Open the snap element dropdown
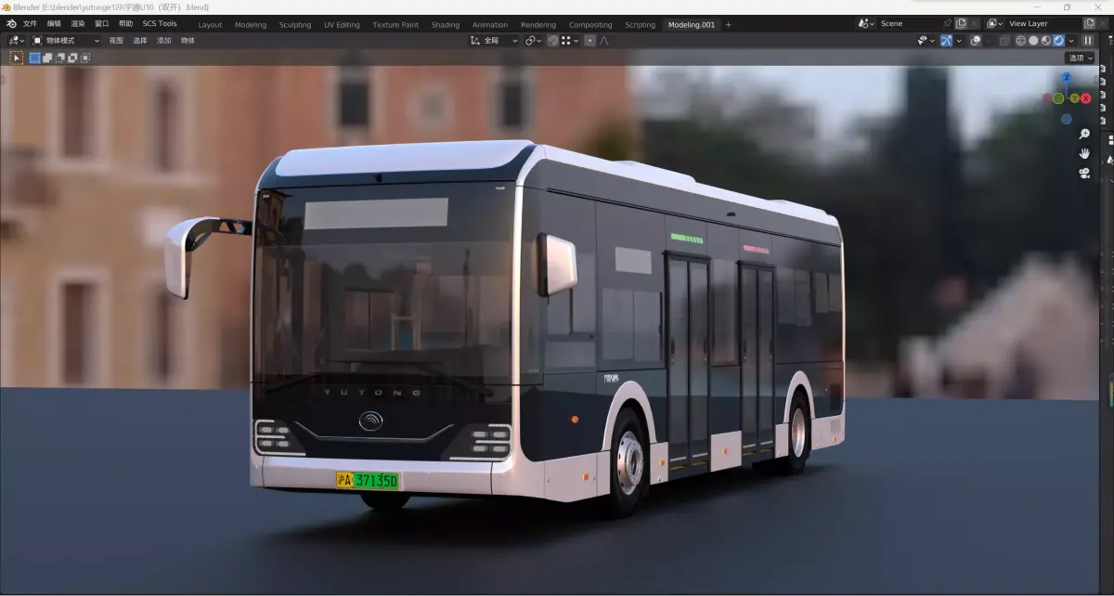 [x=570, y=41]
